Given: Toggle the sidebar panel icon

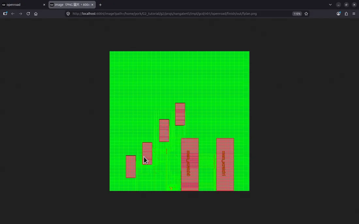Looking at the screenshot, I should pyautogui.click(x=5, y=14).
